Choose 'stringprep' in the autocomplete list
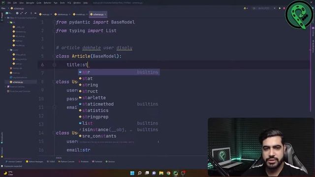This screenshot has height=177, width=315. [x=119, y=117]
